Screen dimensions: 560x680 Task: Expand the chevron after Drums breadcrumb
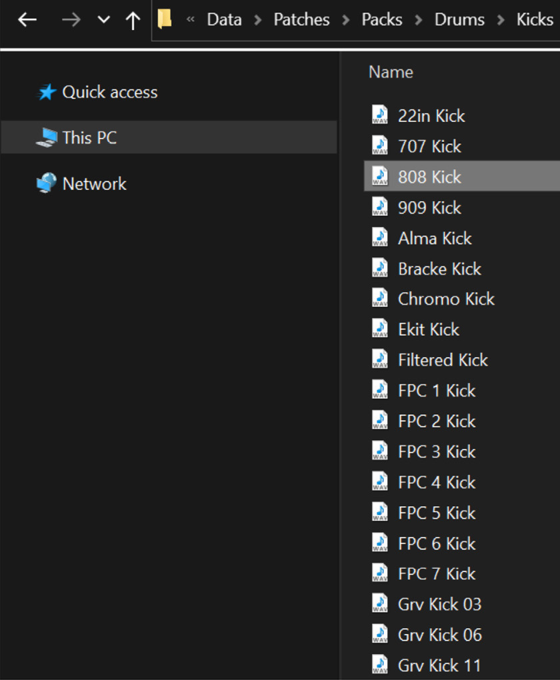(500, 20)
